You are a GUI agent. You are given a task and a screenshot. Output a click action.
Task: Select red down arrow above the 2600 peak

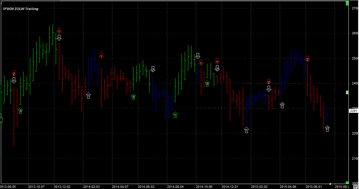point(59,31)
